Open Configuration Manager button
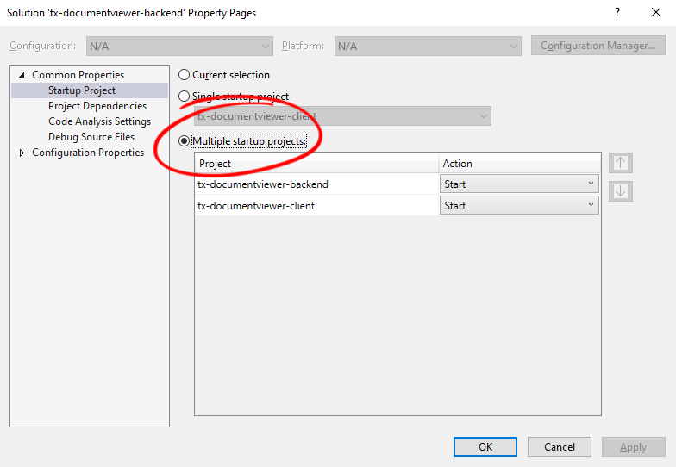The width and height of the screenshot is (676, 467). click(598, 46)
